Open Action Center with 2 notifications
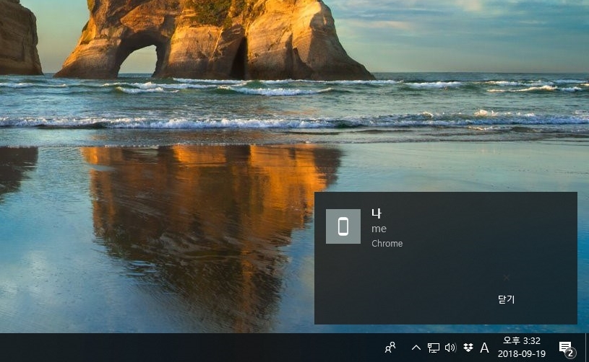This screenshot has width=589, height=362. tap(567, 348)
